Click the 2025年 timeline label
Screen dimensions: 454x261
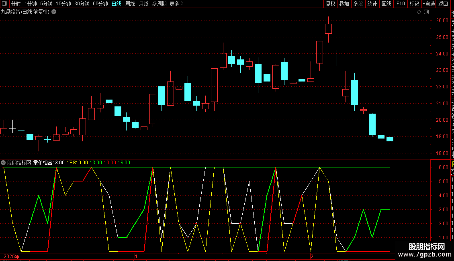tap(12, 256)
